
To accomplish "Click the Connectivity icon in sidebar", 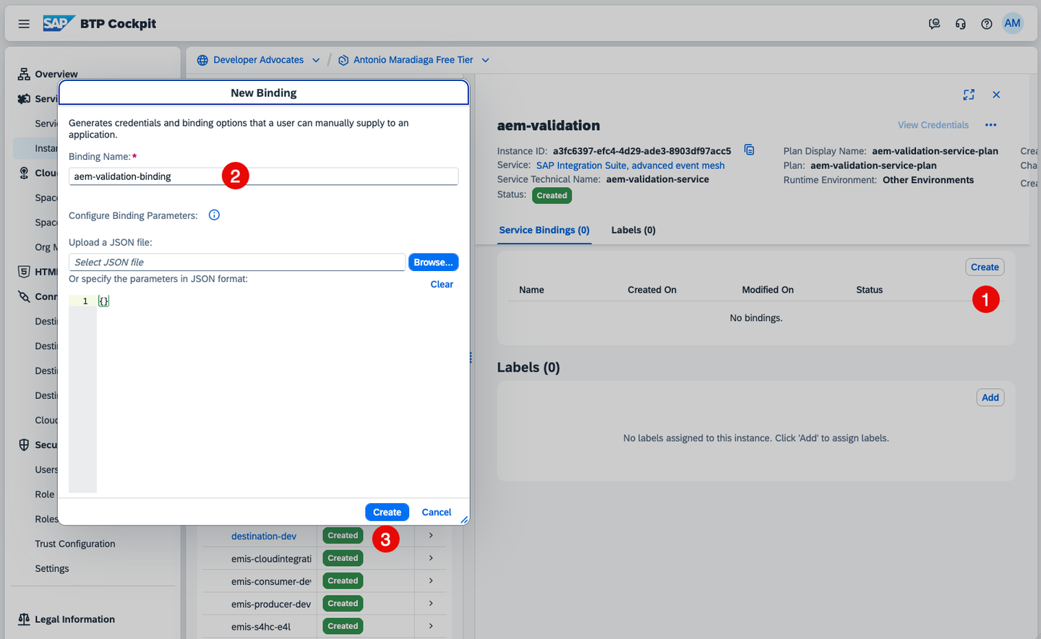I will pyautogui.click(x=24, y=296).
